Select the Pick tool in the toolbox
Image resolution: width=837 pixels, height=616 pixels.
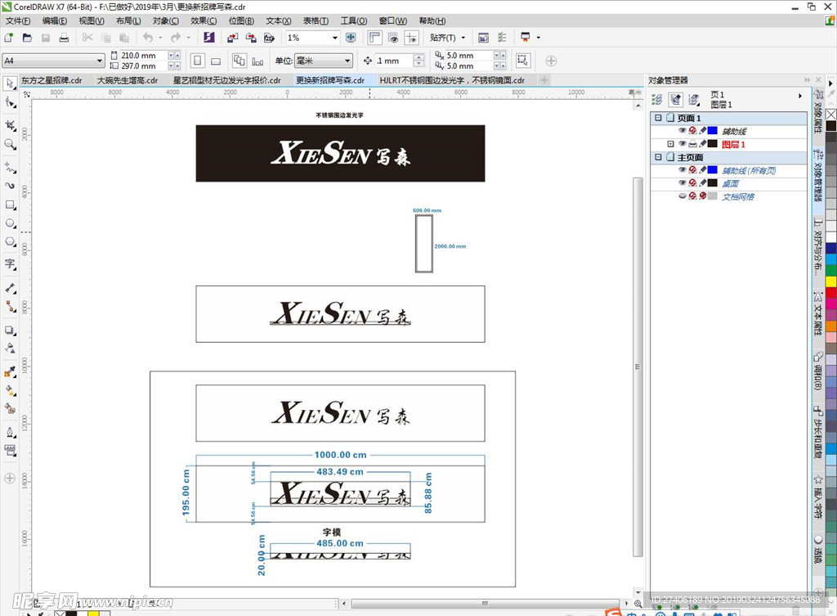(10, 83)
